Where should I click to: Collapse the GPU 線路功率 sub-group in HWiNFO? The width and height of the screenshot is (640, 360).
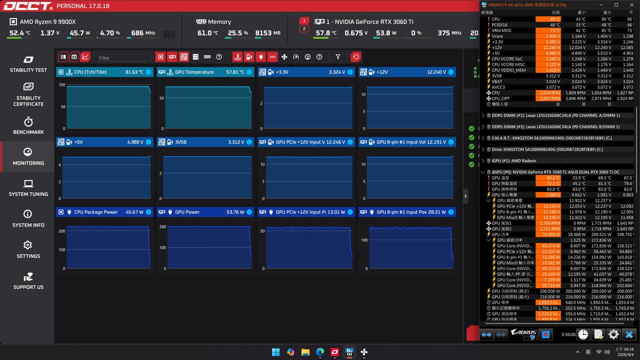pyautogui.click(x=489, y=240)
